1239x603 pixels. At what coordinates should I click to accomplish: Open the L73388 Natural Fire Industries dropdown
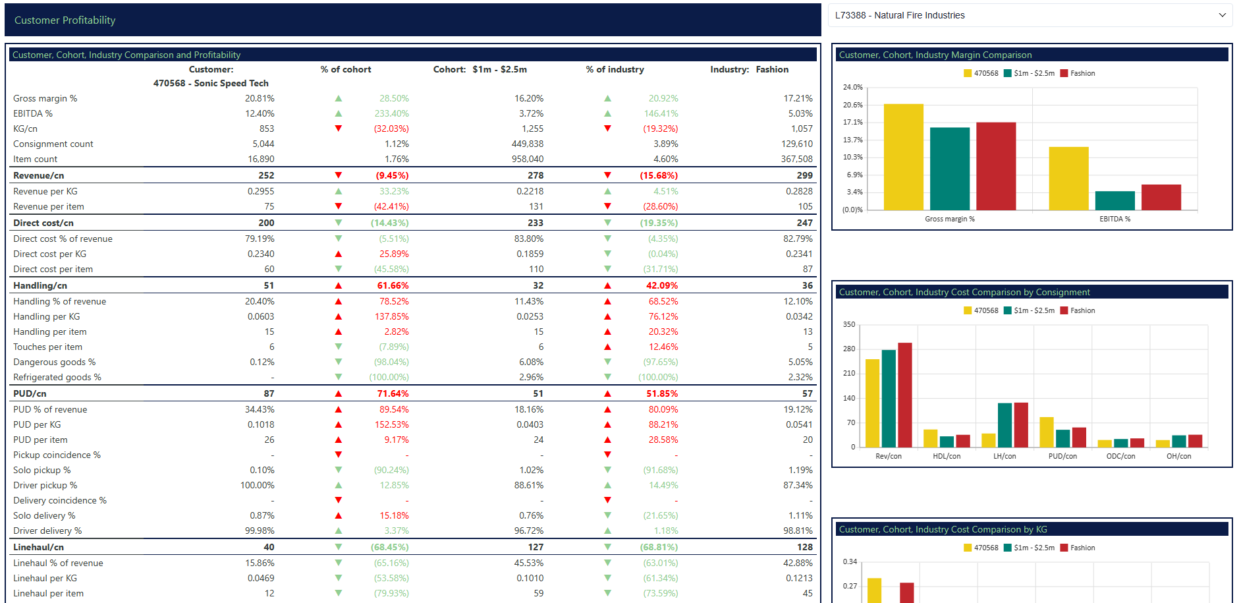pos(1030,15)
